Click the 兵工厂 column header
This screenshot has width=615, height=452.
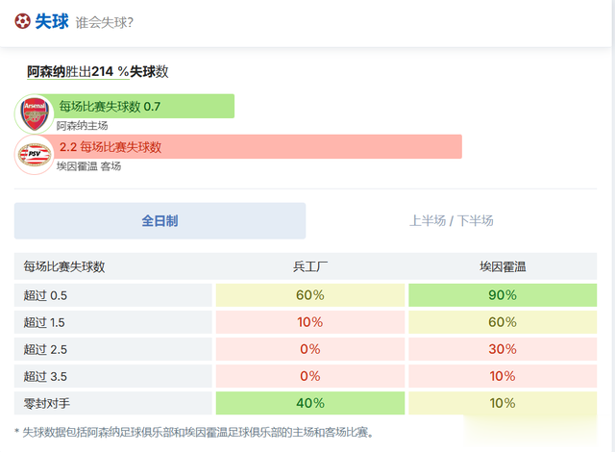coord(310,266)
